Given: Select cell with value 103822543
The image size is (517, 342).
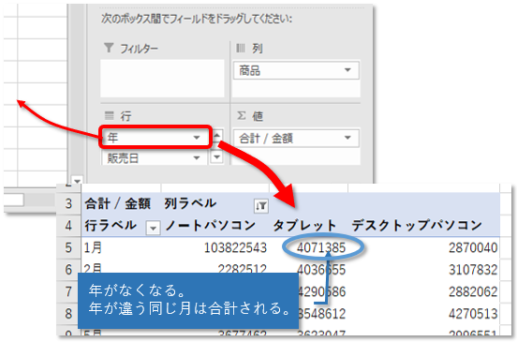Looking at the screenshot, I should click(215, 247).
